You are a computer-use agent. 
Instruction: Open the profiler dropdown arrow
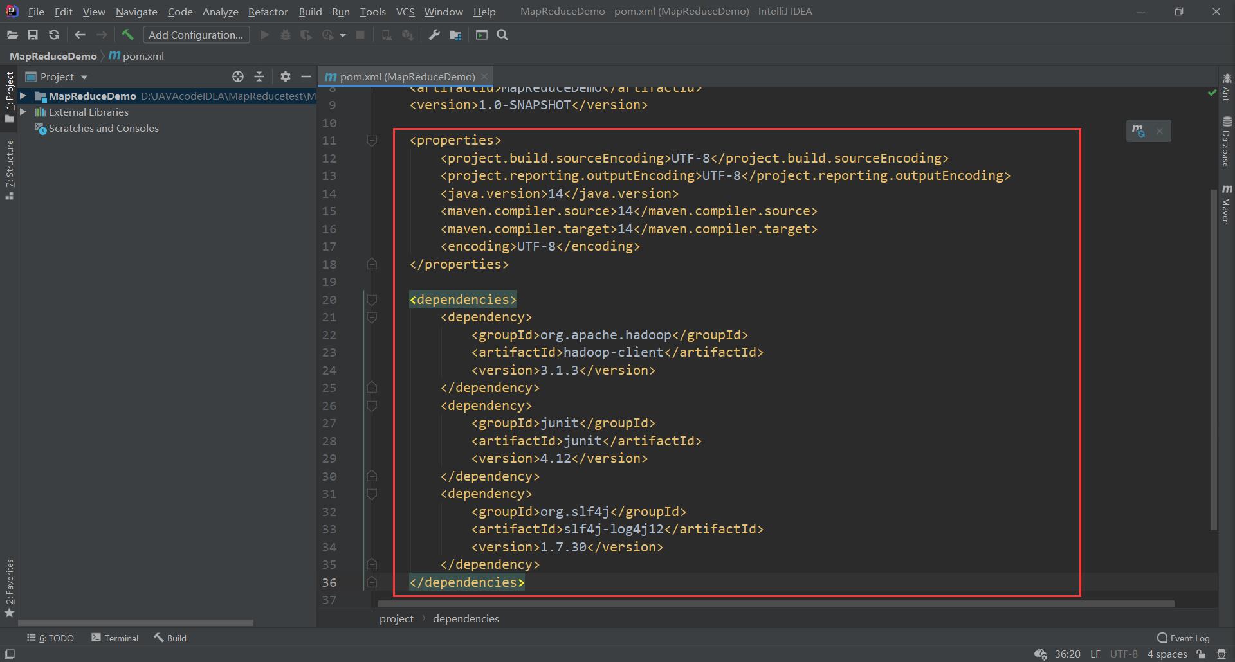pyautogui.click(x=343, y=35)
